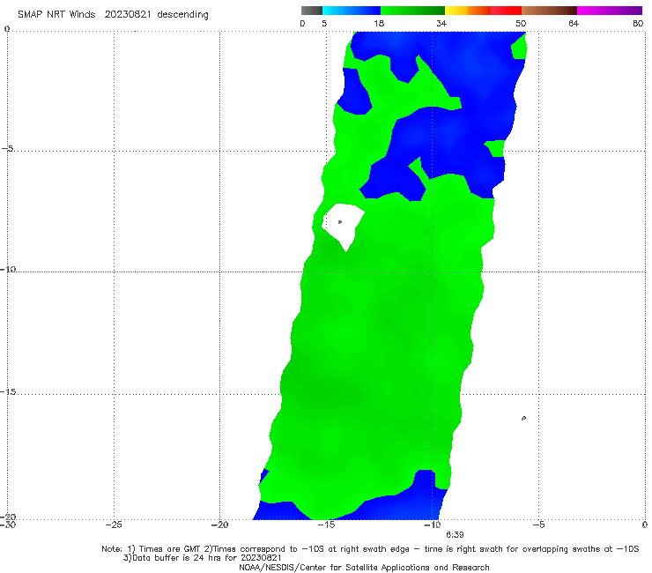Click the yellow-orange segment of the color bar

468,11
